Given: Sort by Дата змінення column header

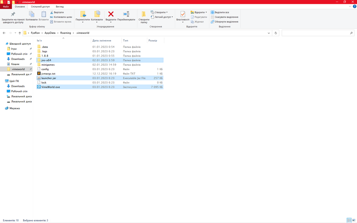Looking at the screenshot, I should (x=102, y=40).
